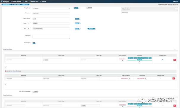180x108 pixels.
Task: Open the Settings menu
Action: (43, 1)
